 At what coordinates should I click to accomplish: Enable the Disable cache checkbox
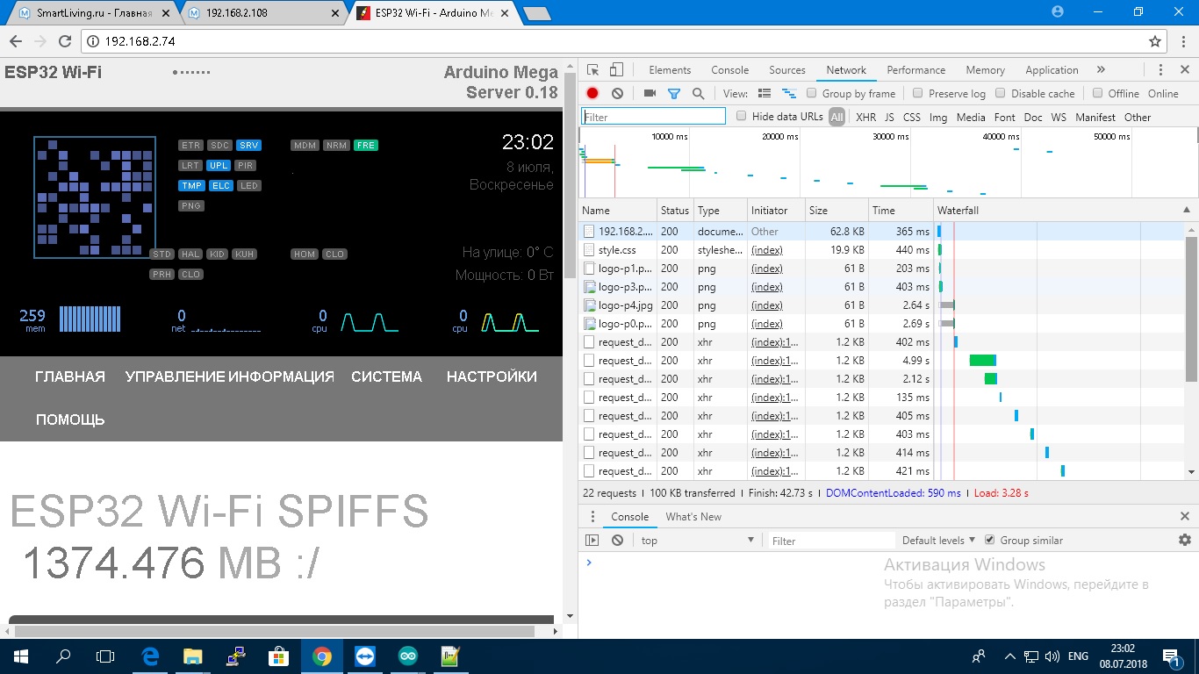pyautogui.click(x=1003, y=93)
